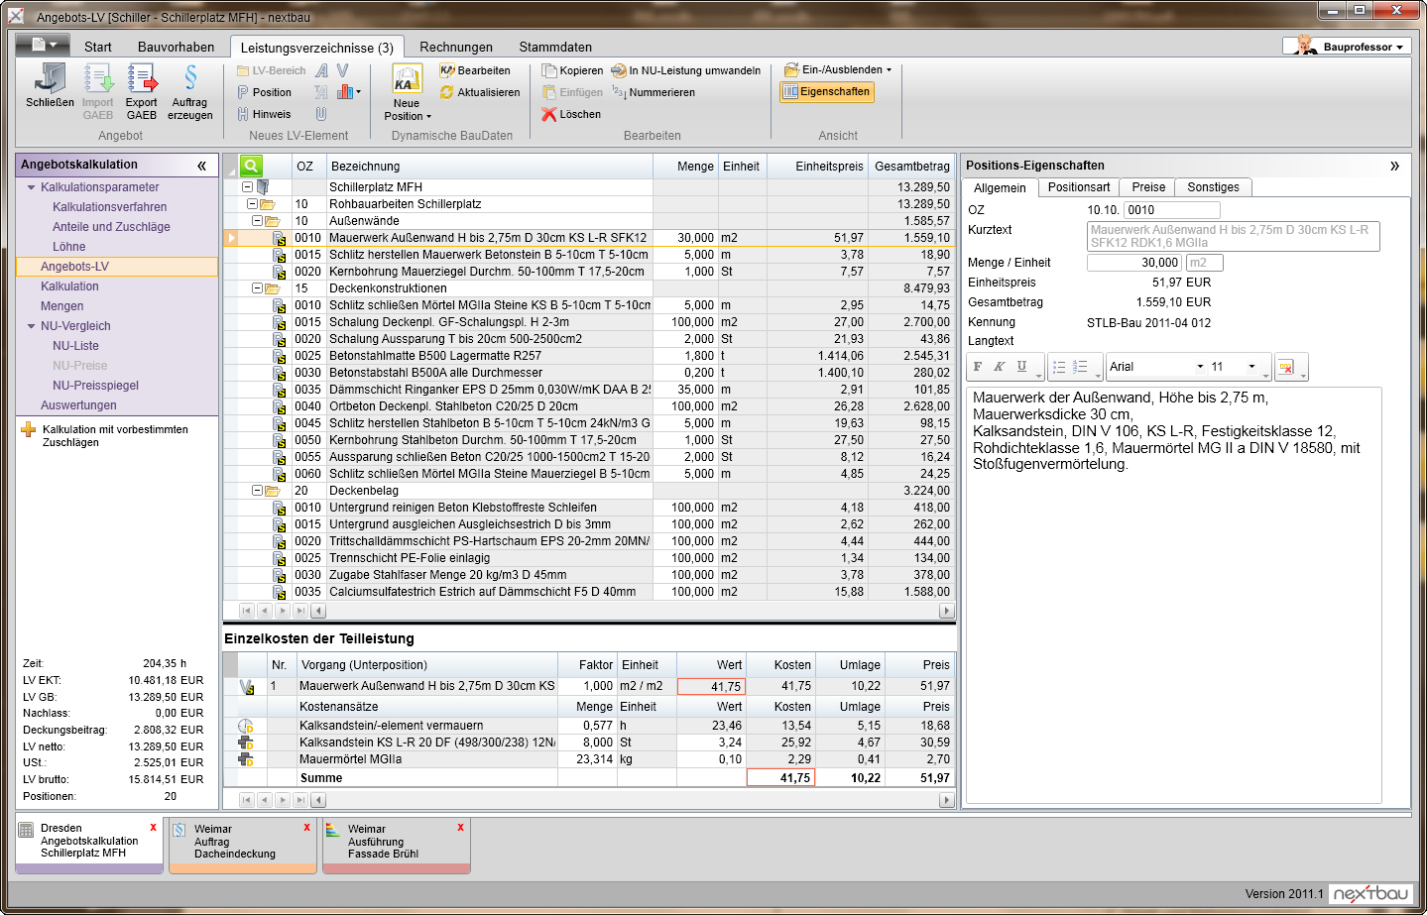1427x915 pixels.
Task: Switch to the Rechnungen ribbon tab
Action: [456, 47]
